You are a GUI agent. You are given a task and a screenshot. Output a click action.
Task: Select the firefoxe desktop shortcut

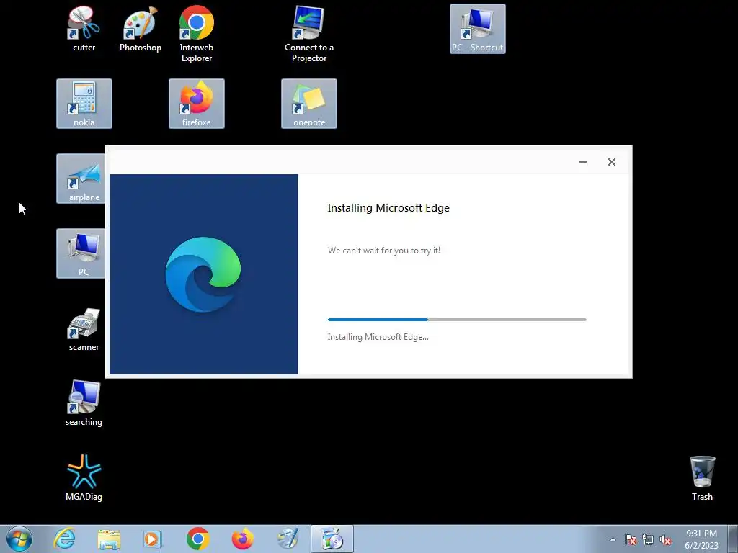coord(196,104)
